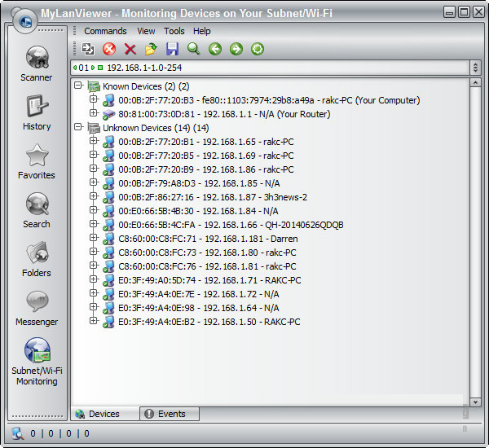
Task: Click the open folder toolbar icon
Action: point(151,50)
